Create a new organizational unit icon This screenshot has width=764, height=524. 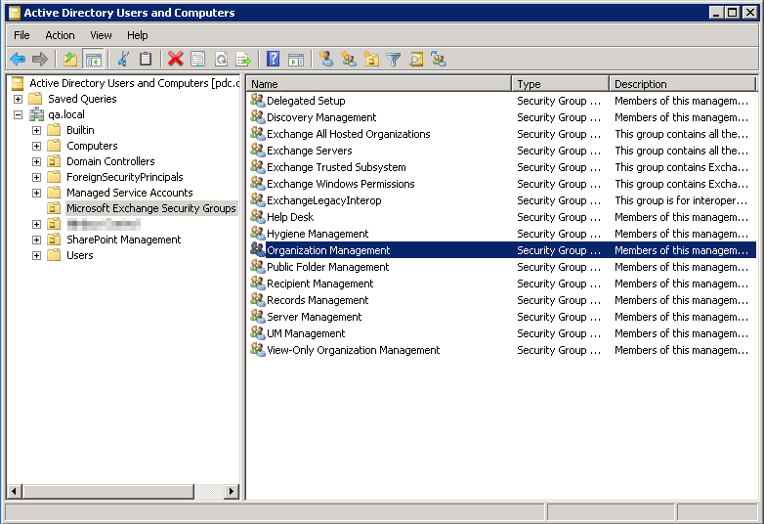tap(372, 60)
